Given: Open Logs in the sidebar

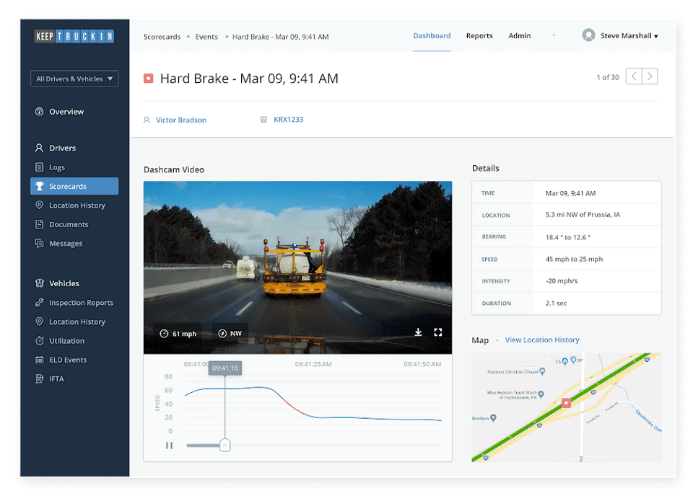Looking at the screenshot, I should (x=57, y=167).
